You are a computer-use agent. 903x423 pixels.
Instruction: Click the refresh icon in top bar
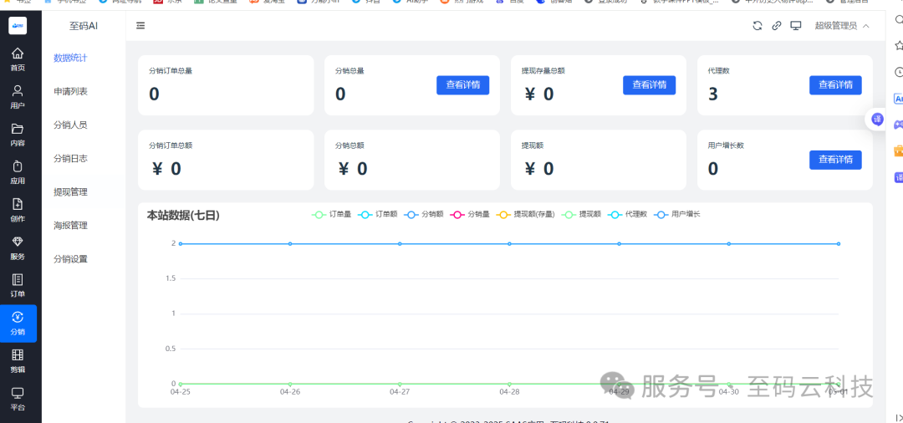758,26
